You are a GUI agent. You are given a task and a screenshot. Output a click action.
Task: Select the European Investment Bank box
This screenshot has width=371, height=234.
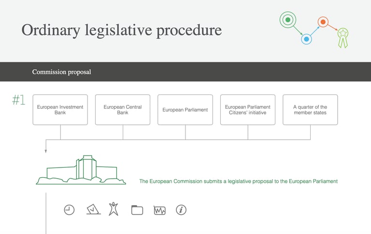60,110
